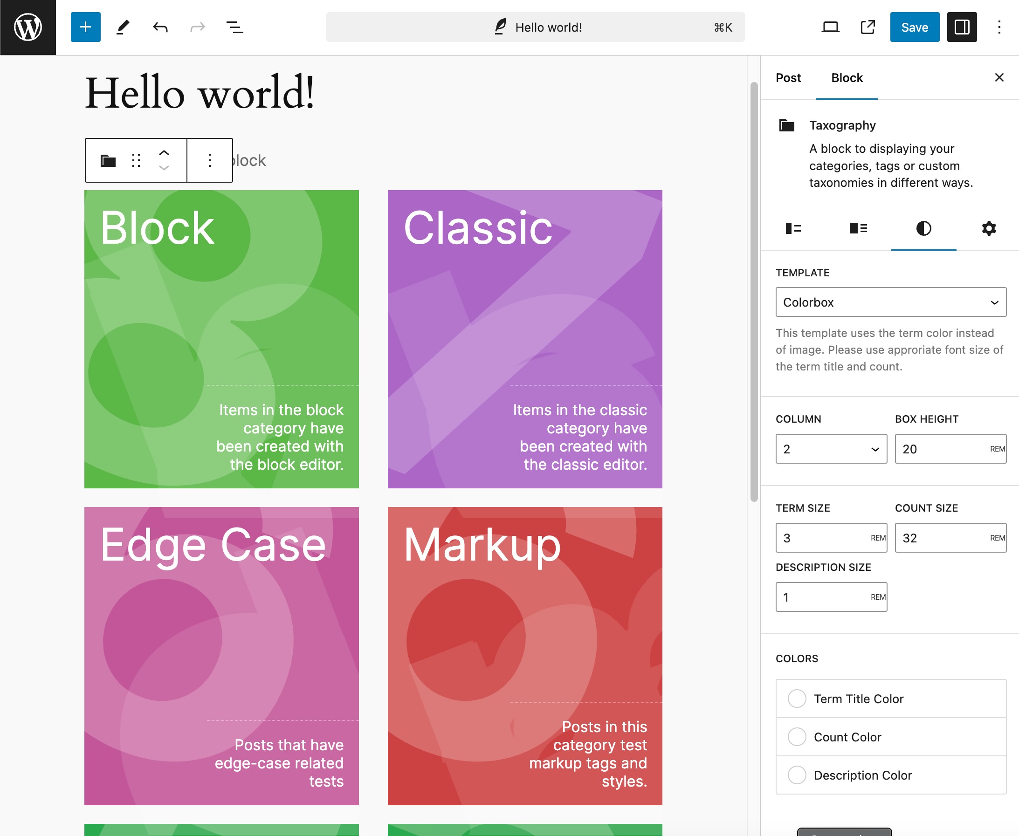1019x836 pixels.
Task: Click the Undo arrow
Action: 160,27
